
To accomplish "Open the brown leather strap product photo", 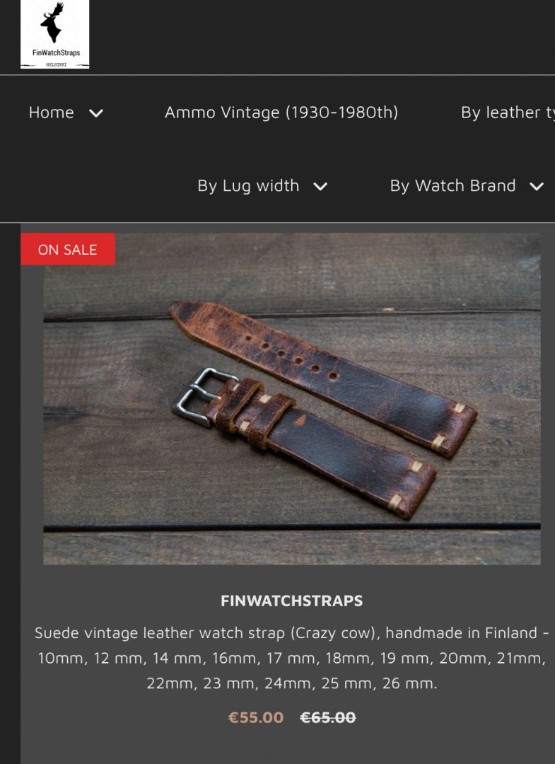I will [x=291, y=398].
